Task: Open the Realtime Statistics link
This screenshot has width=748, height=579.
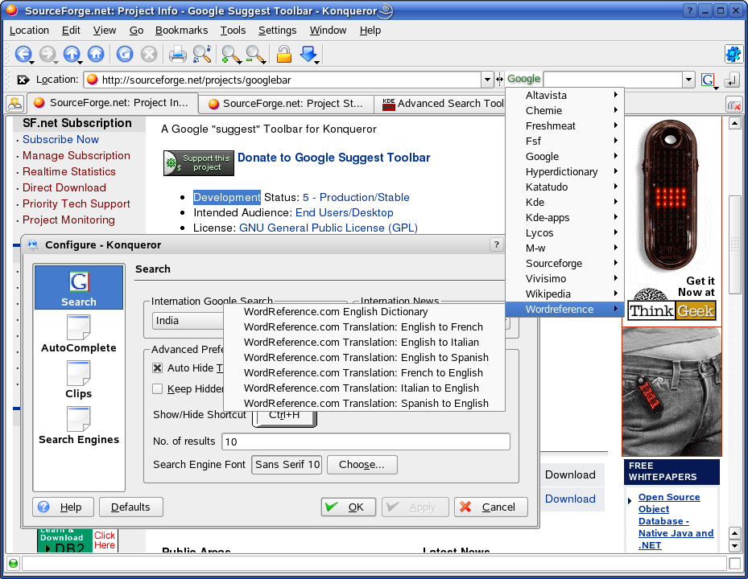Action: pos(69,171)
